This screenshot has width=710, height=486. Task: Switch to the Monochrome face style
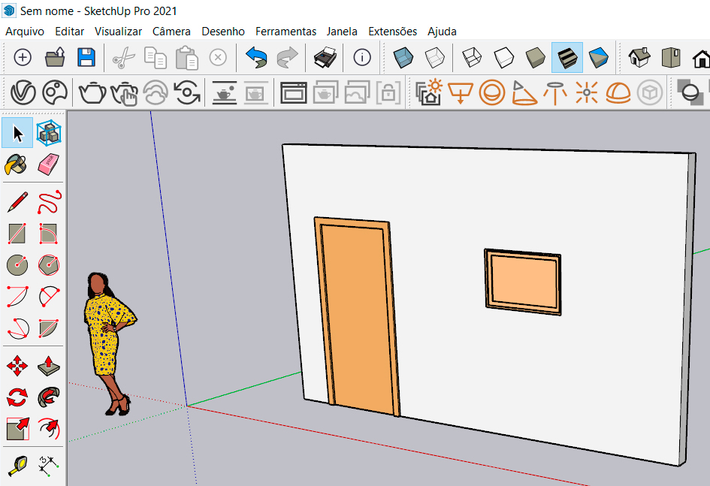[x=599, y=58]
